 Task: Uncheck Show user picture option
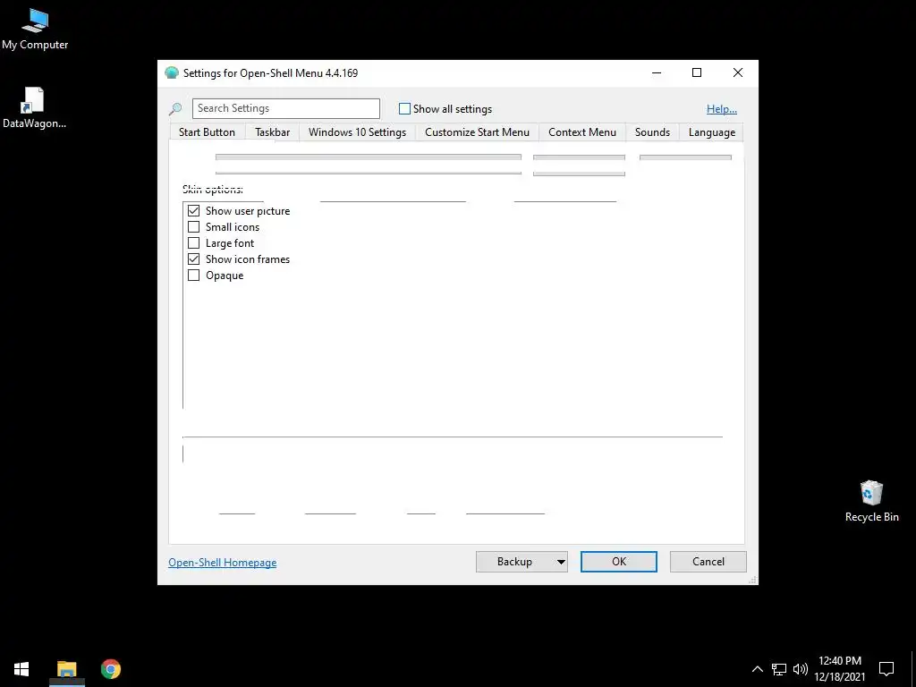click(x=193, y=210)
